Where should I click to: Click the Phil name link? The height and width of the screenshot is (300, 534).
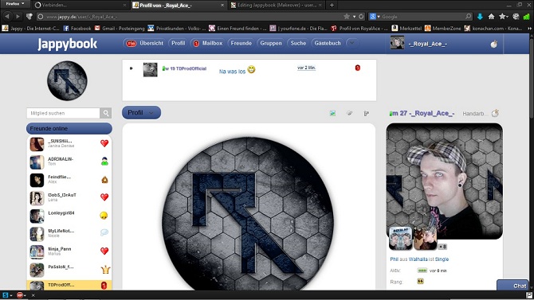(x=394, y=259)
